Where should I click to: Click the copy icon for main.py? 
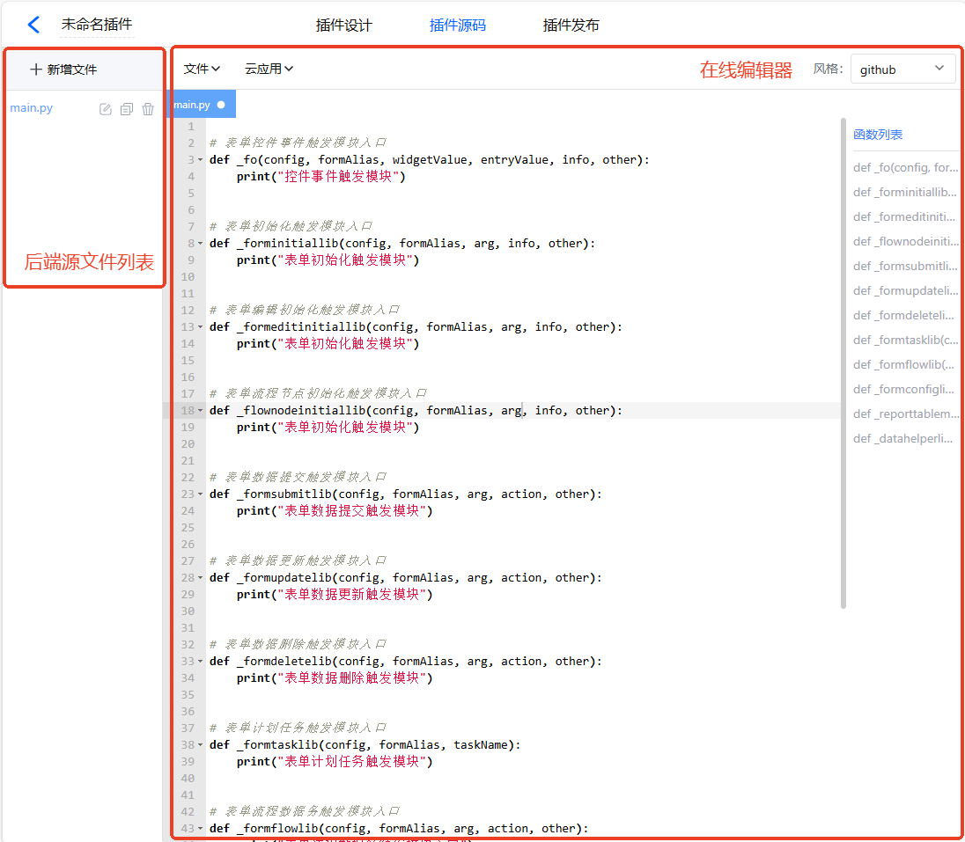[127, 109]
